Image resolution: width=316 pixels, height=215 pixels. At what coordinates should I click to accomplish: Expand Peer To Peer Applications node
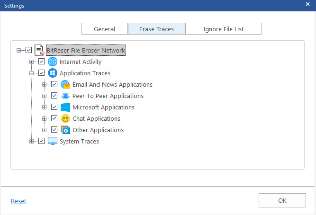click(44, 96)
